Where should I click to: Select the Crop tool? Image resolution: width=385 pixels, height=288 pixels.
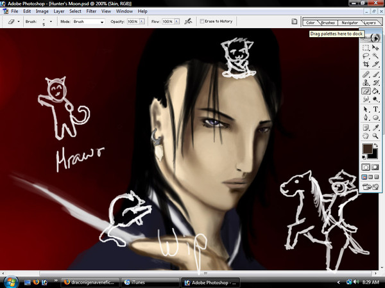coord(366,64)
